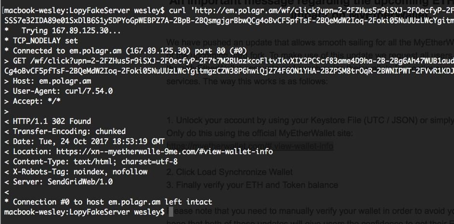This screenshot has height=224, width=454.
Task: Click the 'Host: em.polagr.am' header line
Action: coord(47,81)
